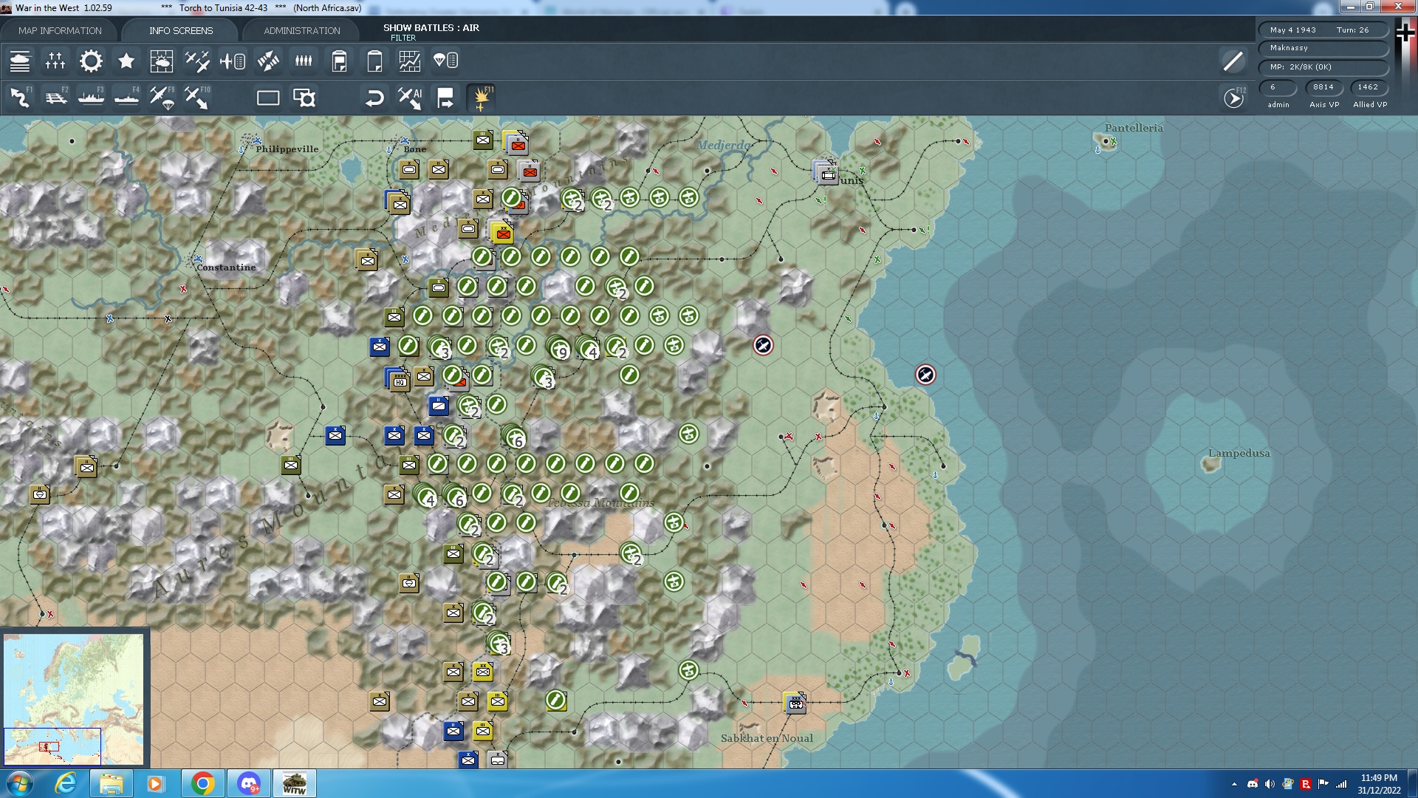The width and height of the screenshot is (1418, 798).
Task: Toggle the jump map rectangle icon
Action: pyautogui.click(x=267, y=97)
